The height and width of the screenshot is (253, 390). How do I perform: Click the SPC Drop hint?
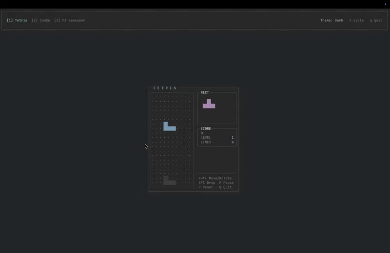tap(207, 182)
